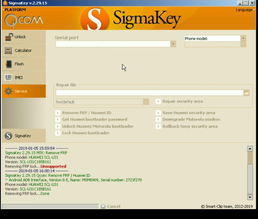The height and width of the screenshot is (219, 258).
Task: Click arrow icon beside Get Huawei bootloader password
Action: coord(58,119)
